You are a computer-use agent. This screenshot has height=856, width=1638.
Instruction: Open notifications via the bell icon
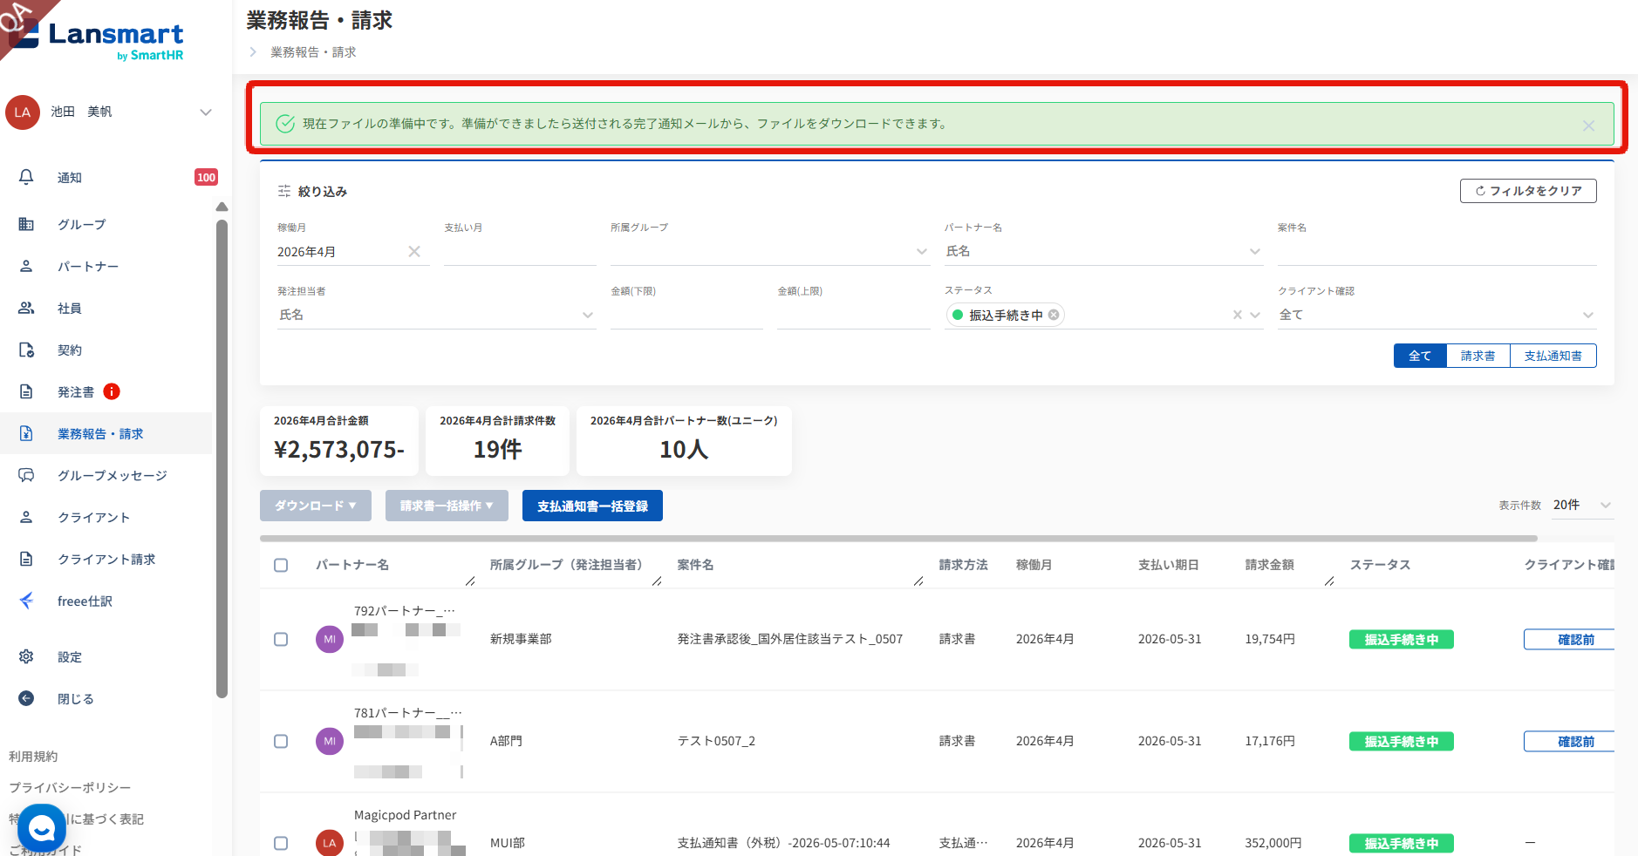26,177
